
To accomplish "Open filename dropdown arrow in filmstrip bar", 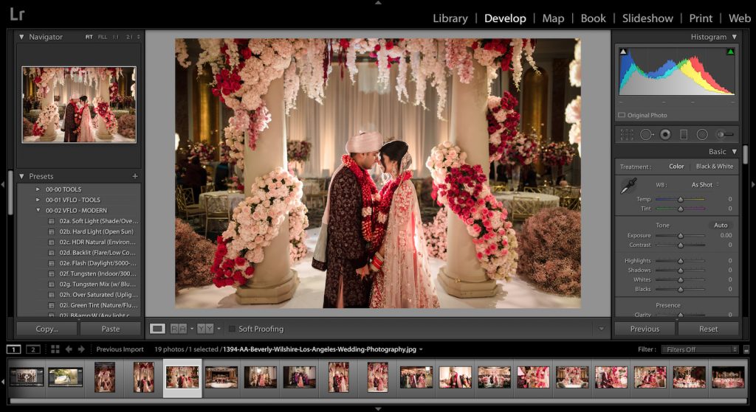I will pyautogui.click(x=421, y=349).
